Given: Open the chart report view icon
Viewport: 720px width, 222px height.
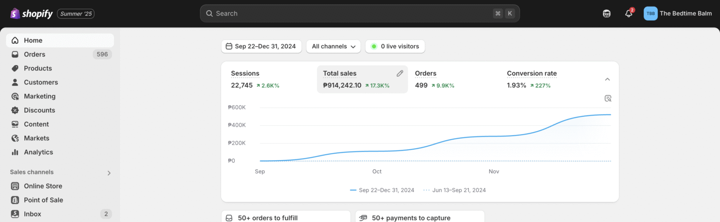Looking at the screenshot, I should (608, 98).
